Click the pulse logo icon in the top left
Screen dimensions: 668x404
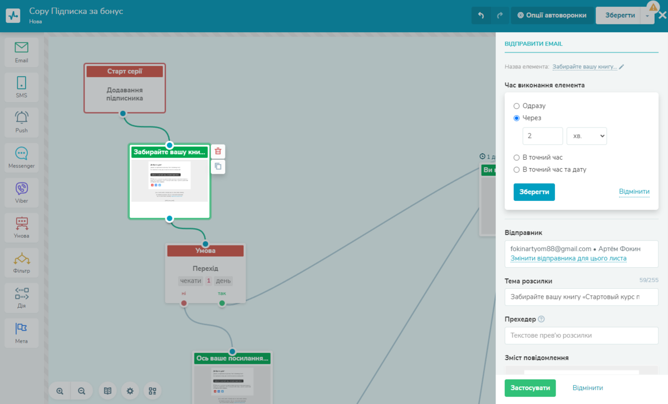[13, 15]
